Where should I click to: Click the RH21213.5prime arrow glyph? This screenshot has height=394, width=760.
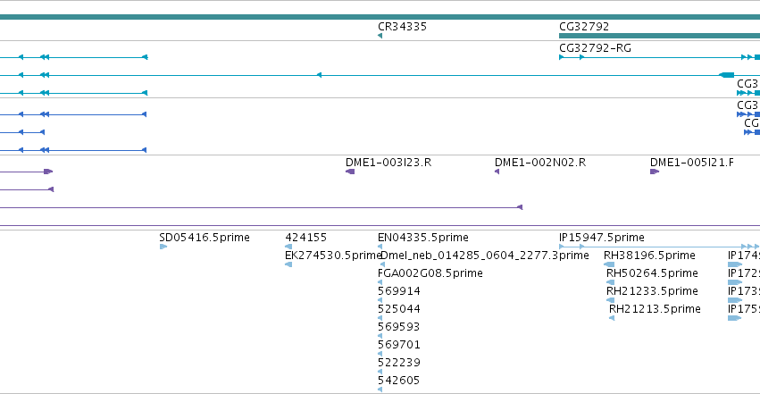coord(612,318)
